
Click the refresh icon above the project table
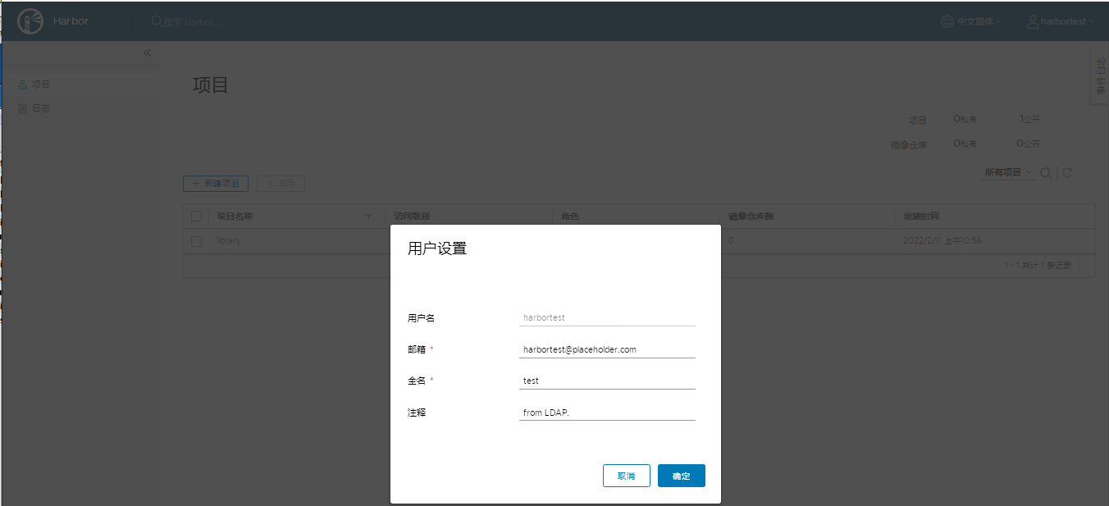pyautogui.click(x=1067, y=173)
